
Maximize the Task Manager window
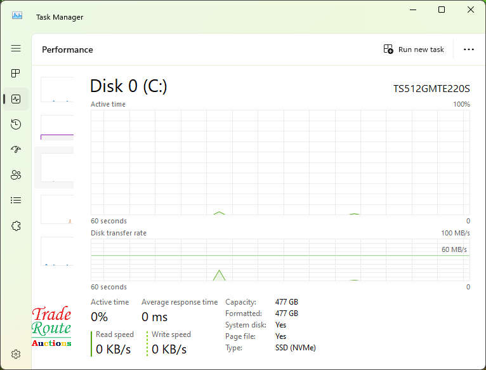pyautogui.click(x=442, y=10)
